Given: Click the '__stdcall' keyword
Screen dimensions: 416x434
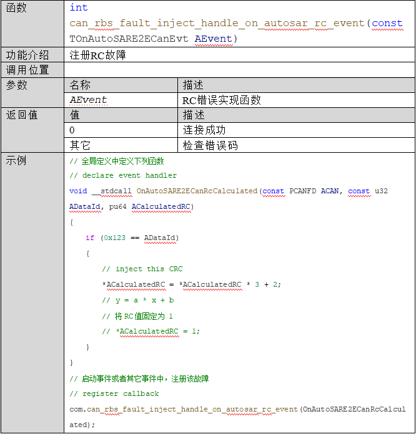Looking at the screenshot, I should pos(112,191).
